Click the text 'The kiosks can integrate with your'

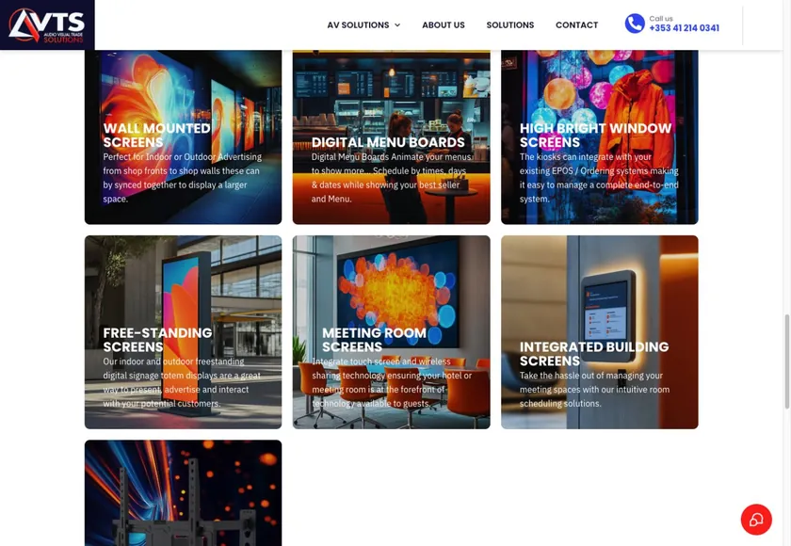point(586,157)
